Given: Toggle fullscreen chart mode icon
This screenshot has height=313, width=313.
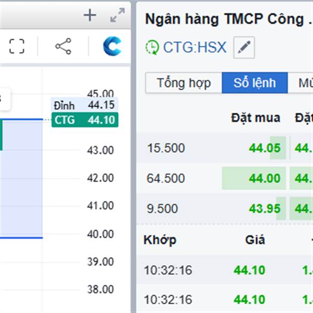Looking at the screenshot, I should coord(17,46).
